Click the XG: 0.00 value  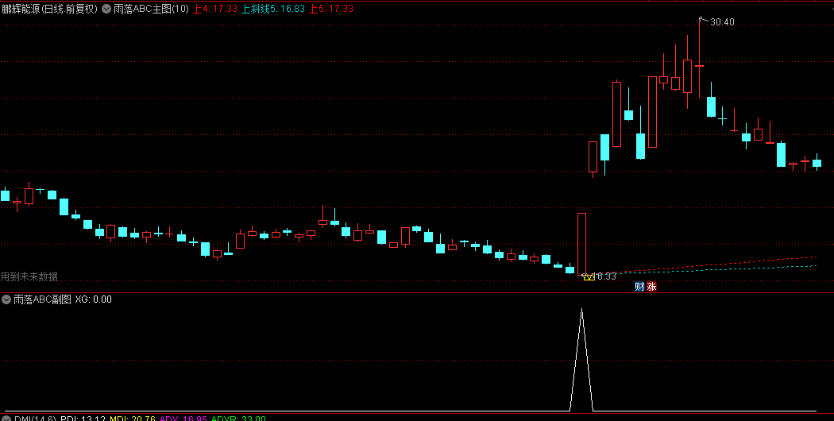click(93, 299)
